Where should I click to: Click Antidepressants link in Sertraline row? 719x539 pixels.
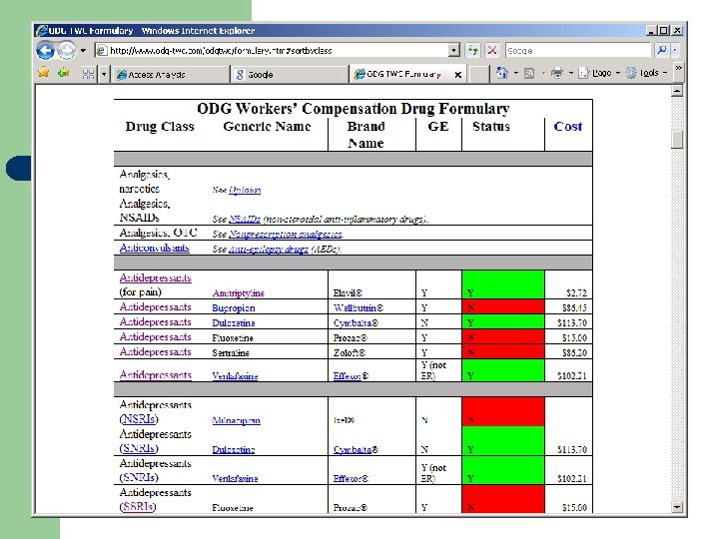(x=156, y=352)
